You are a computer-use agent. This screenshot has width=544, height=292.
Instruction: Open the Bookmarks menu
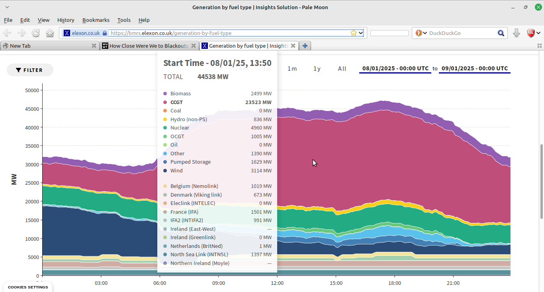click(96, 20)
